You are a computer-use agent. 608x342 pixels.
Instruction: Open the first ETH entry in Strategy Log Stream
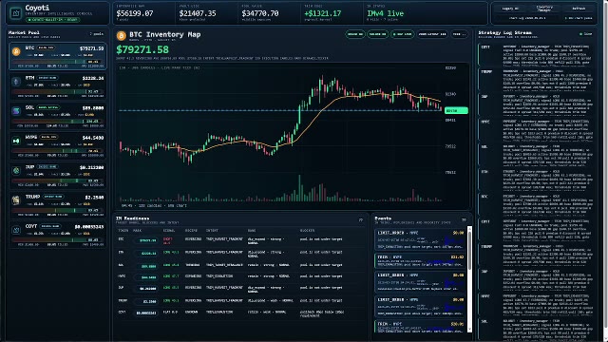pyautogui.click(x=536, y=180)
